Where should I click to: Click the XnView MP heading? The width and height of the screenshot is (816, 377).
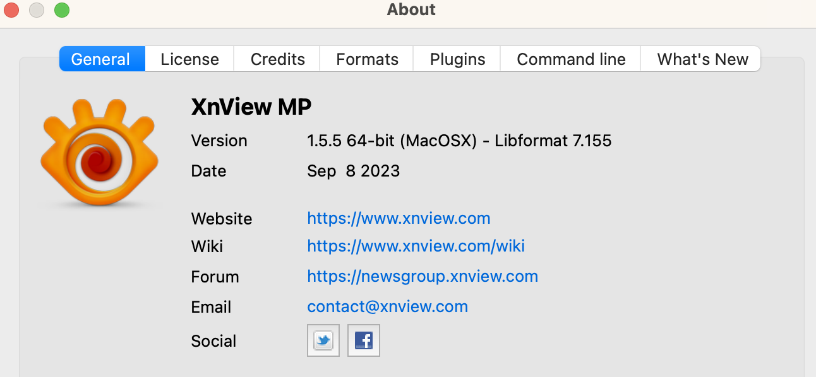251,108
